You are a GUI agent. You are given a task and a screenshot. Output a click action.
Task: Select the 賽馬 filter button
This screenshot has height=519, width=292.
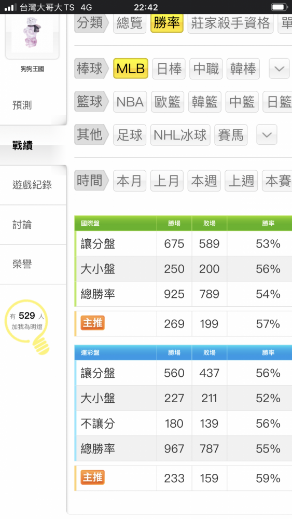231,135
